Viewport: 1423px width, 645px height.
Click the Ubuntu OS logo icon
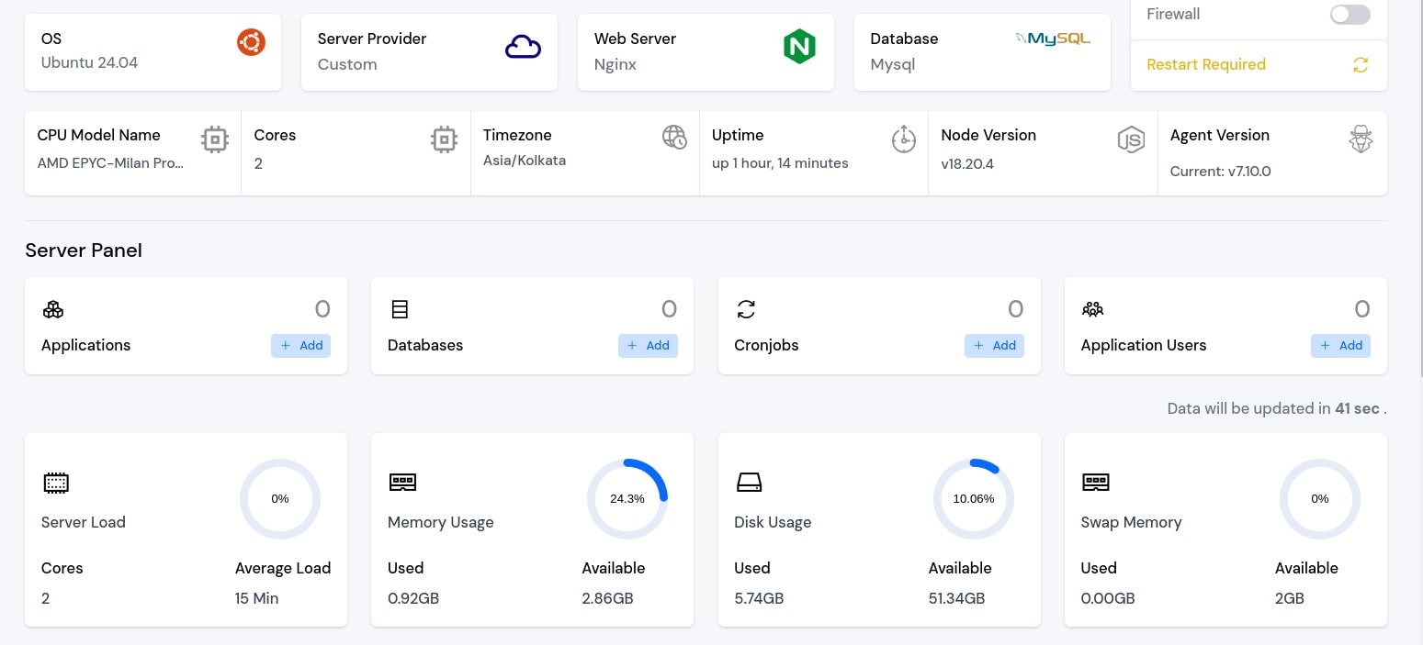(251, 41)
